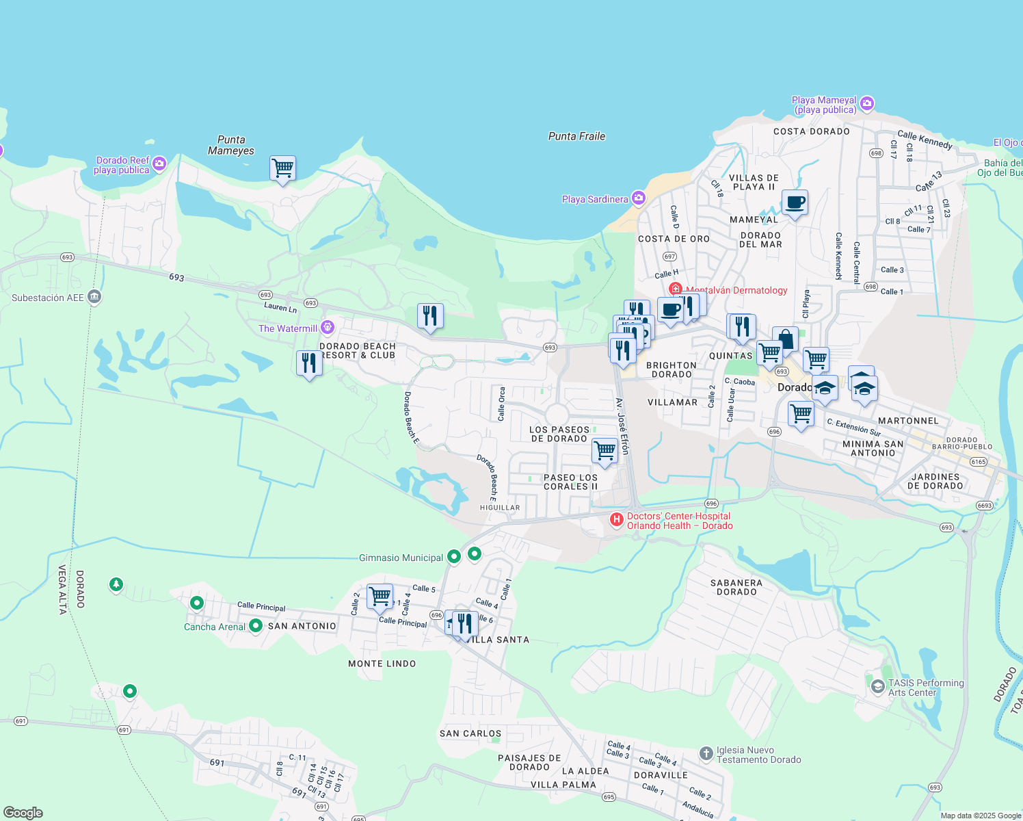This screenshot has height=821, width=1023.
Task: Select the Subestación AEE landmark icon
Action: coord(94,297)
